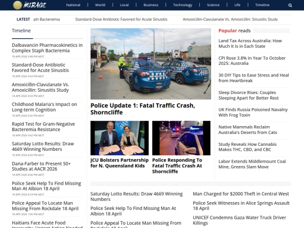
Task: Open Native Mammals Reclaim Deserts article
Action: pyautogui.click(x=248, y=129)
